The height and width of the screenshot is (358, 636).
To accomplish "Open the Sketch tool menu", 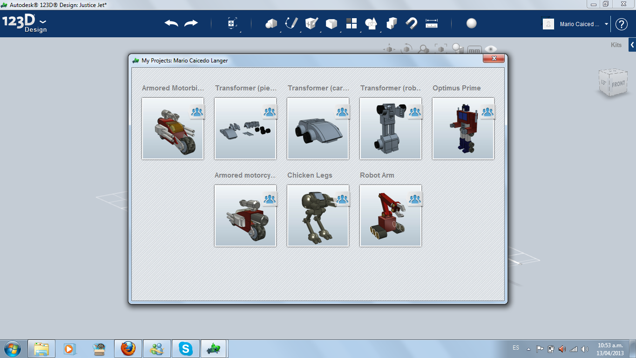I will pos(291,23).
